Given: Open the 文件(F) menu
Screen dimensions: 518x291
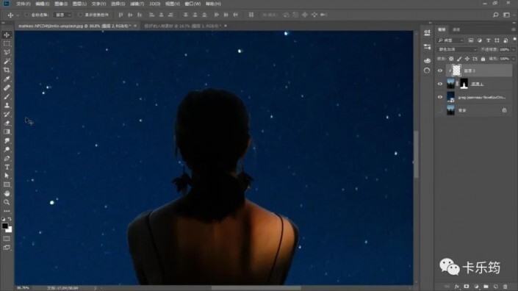Looking at the screenshot, I should 23,4.
